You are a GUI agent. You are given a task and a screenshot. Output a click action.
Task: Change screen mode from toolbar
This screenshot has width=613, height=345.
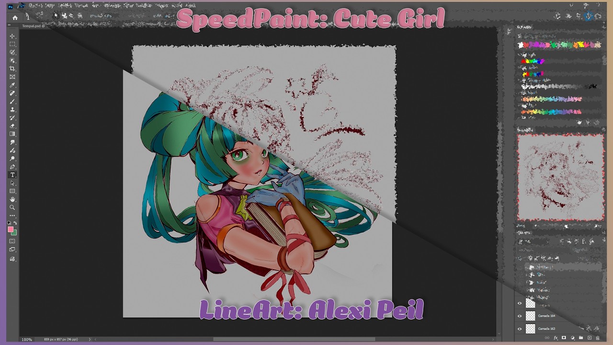coord(12,249)
